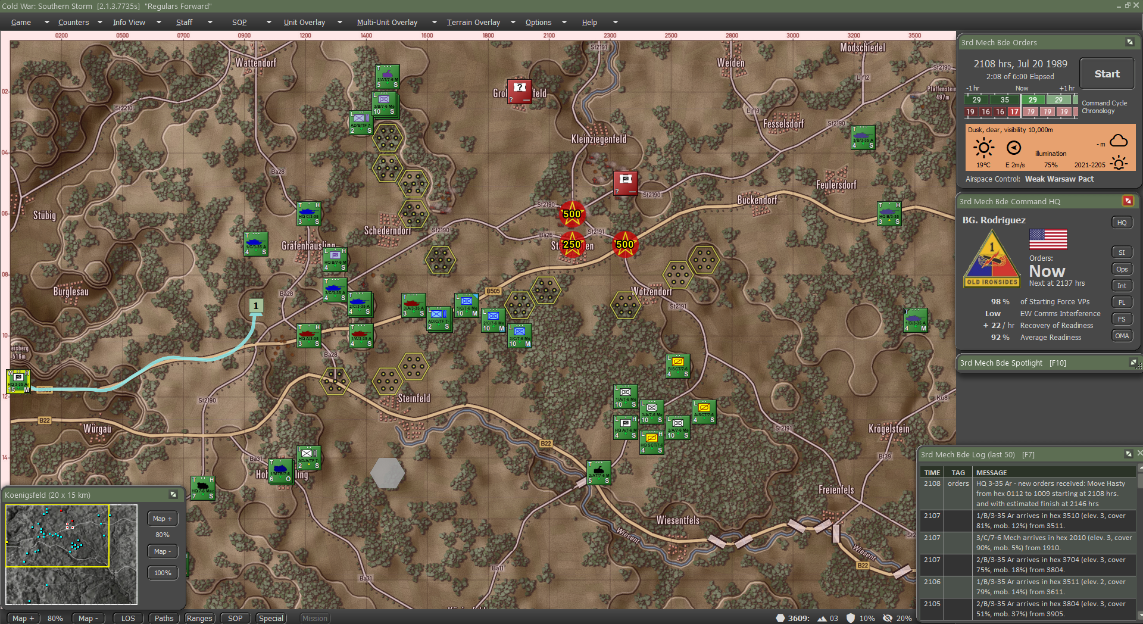Screen dimensions: 1143x624
Task: Click the 500-point objective star north of the 250 star
Action: point(572,214)
